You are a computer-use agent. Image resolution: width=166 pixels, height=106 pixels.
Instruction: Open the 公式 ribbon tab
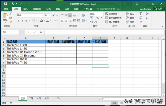pos(48,9)
